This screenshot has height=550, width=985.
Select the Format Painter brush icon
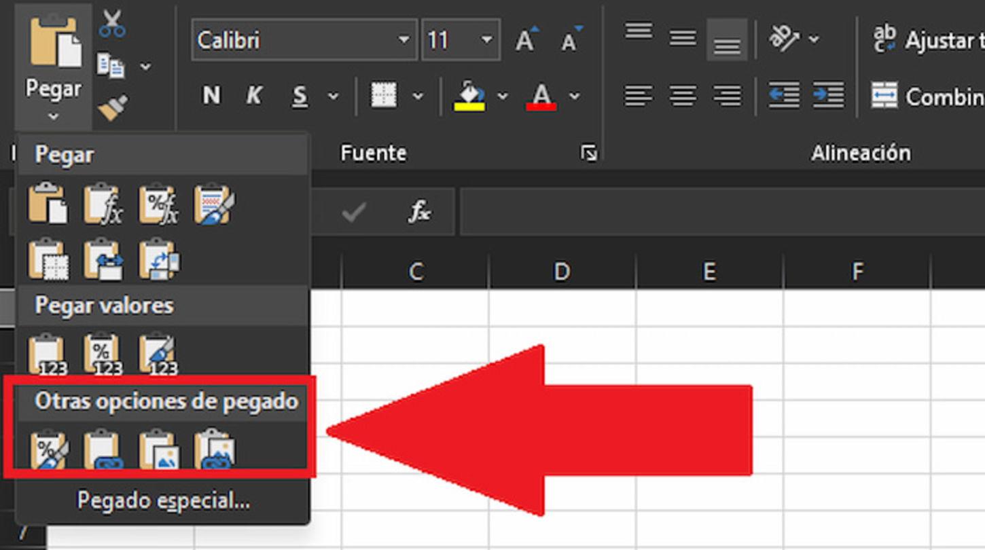[x=113, y=105]
